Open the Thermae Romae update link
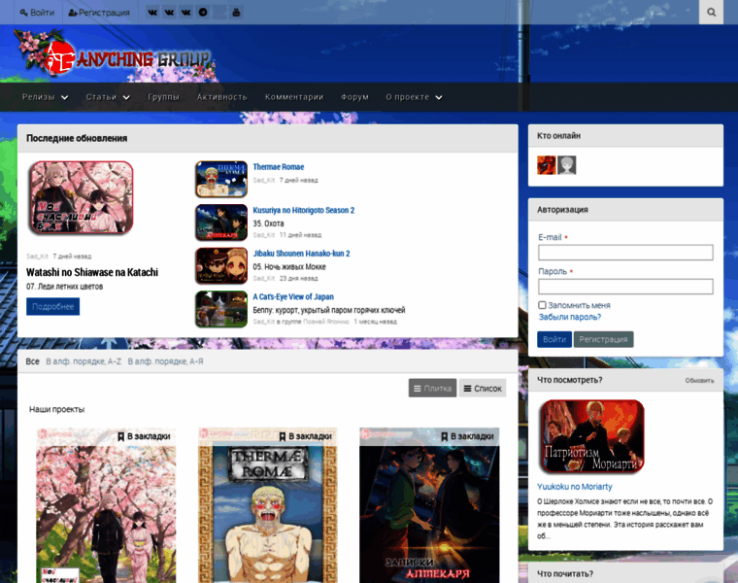The image size is (738, 583). click(278, 167)
